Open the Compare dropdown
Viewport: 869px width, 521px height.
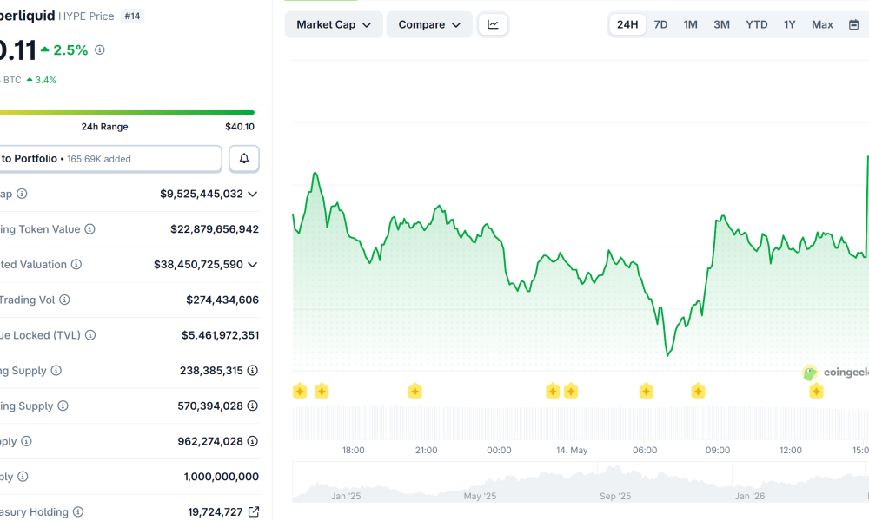(x=429, y=24)
